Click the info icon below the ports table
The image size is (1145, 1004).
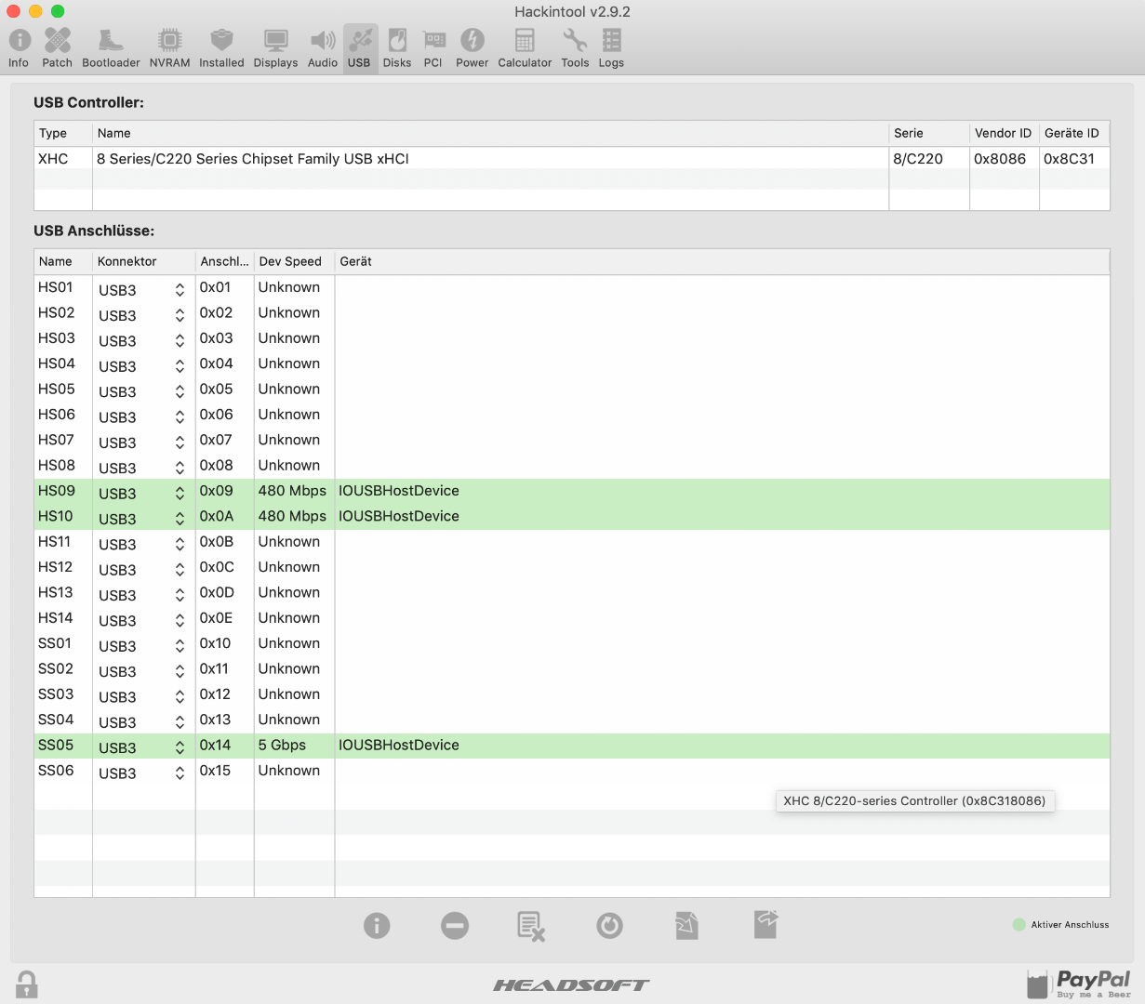click(377, 926)
